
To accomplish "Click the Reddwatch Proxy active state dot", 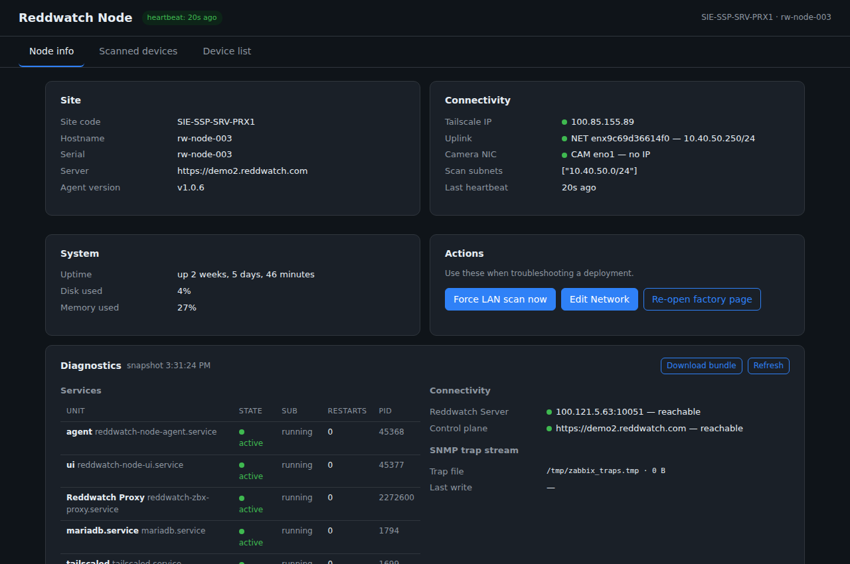I will click(x=242, y=498).
